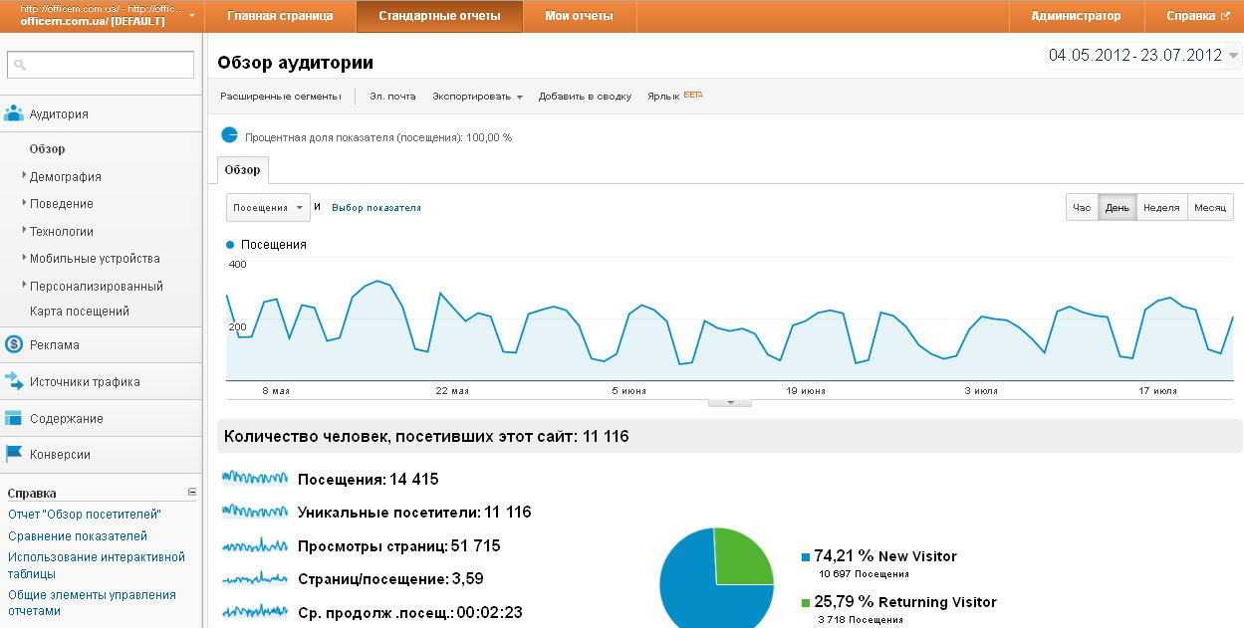Click the search magnifier icon
Viewport: 1244px width, 628px height.
tap(20, 66)
